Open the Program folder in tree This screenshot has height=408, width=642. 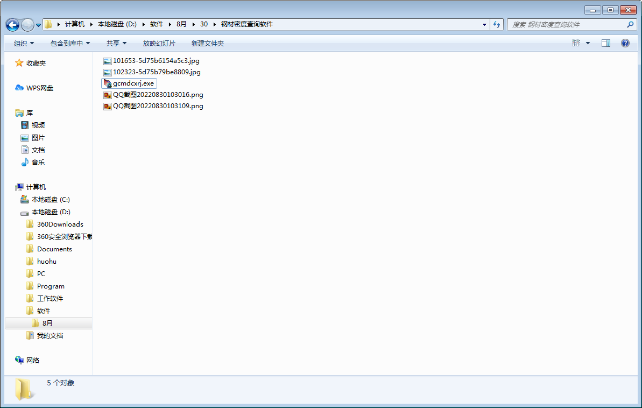click(51, 286)
